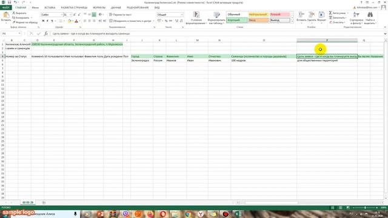Apply the red font color
The image size is (388, 218).
(76, 21)
